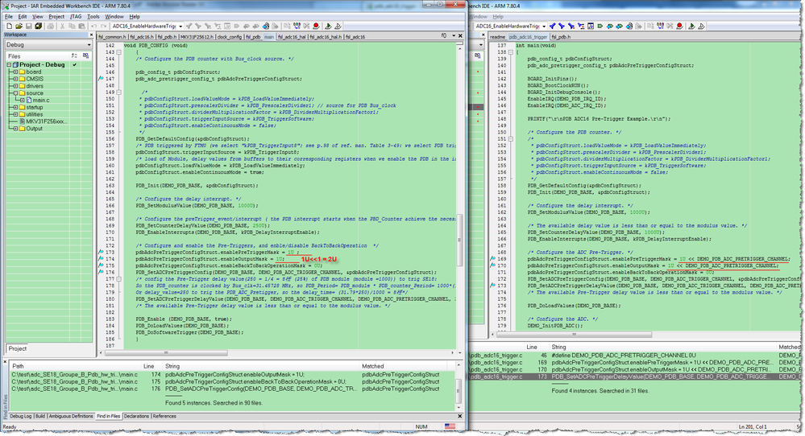Switch to the clock_config editor tab
Image resolution: width=805 pixels, height=436 pixels.
[230, 37]
